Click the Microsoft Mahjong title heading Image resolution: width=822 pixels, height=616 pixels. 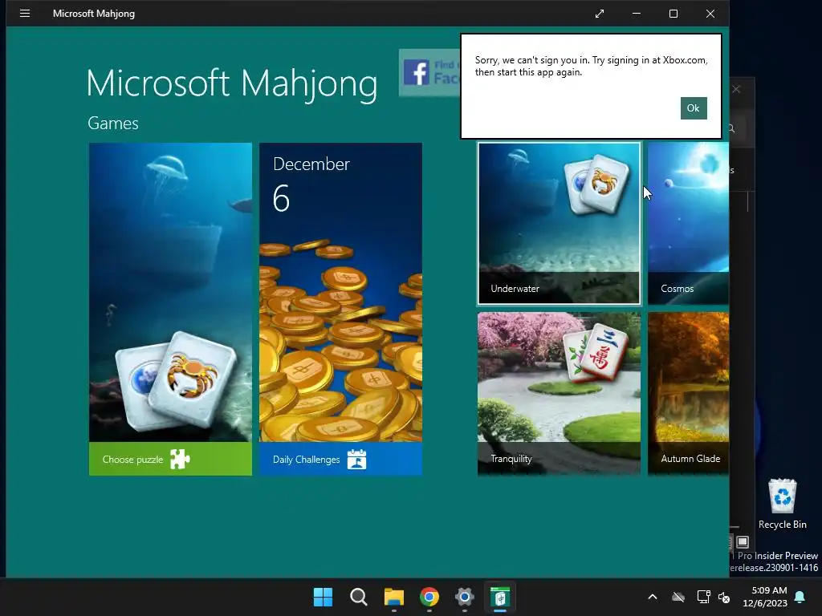coord(232,83)
